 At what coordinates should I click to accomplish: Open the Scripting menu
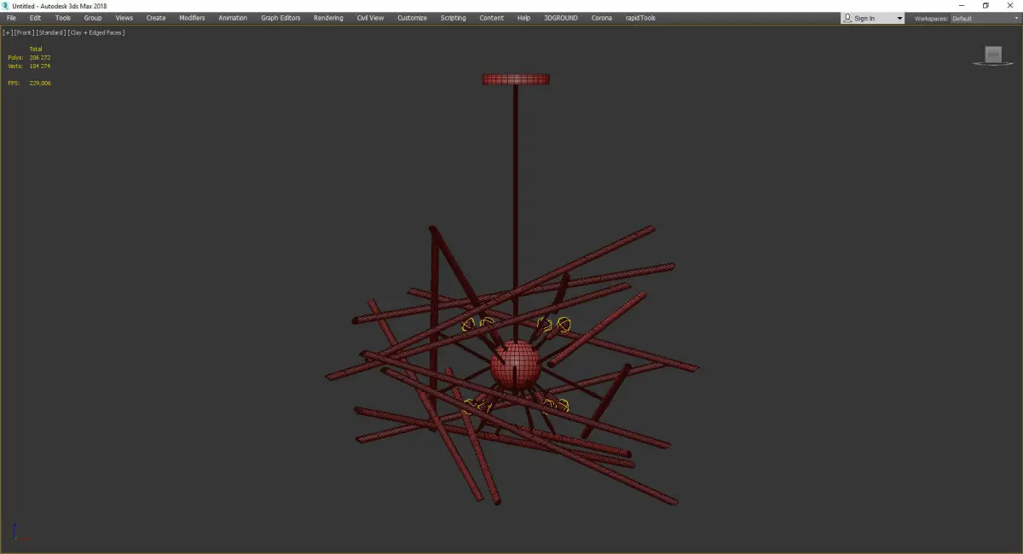point(454,18)
